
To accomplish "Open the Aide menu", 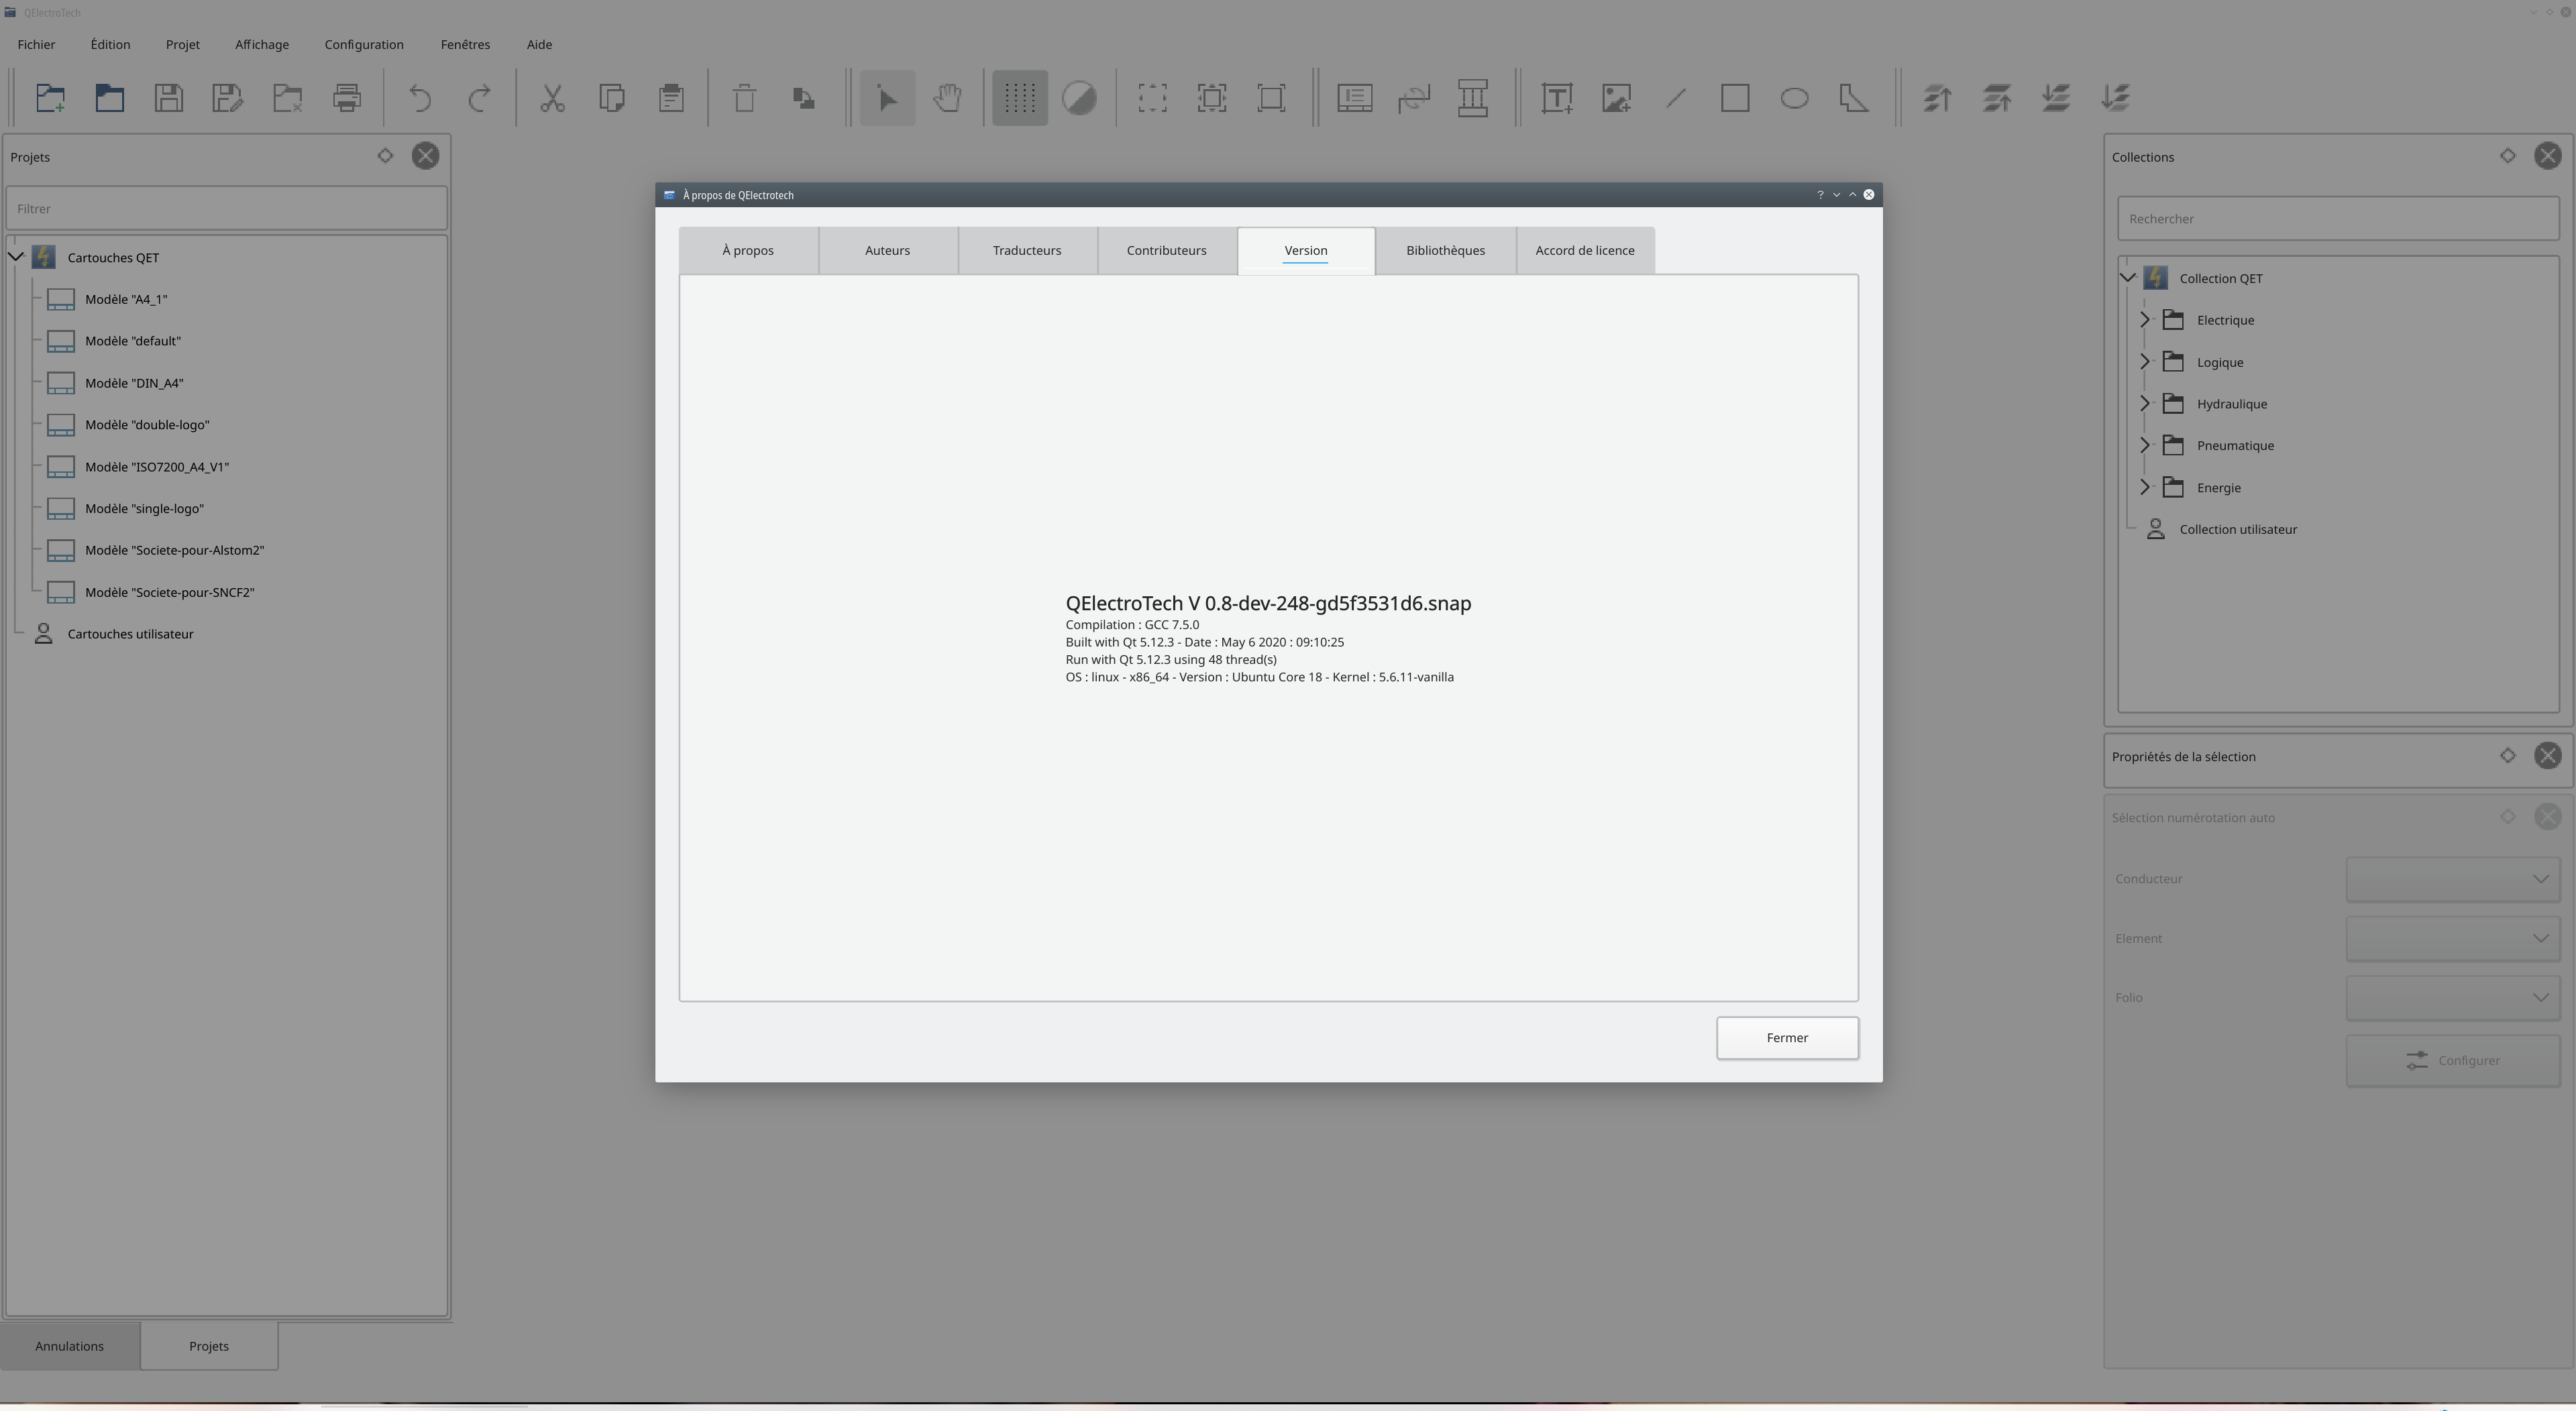I will coord(539,44).
